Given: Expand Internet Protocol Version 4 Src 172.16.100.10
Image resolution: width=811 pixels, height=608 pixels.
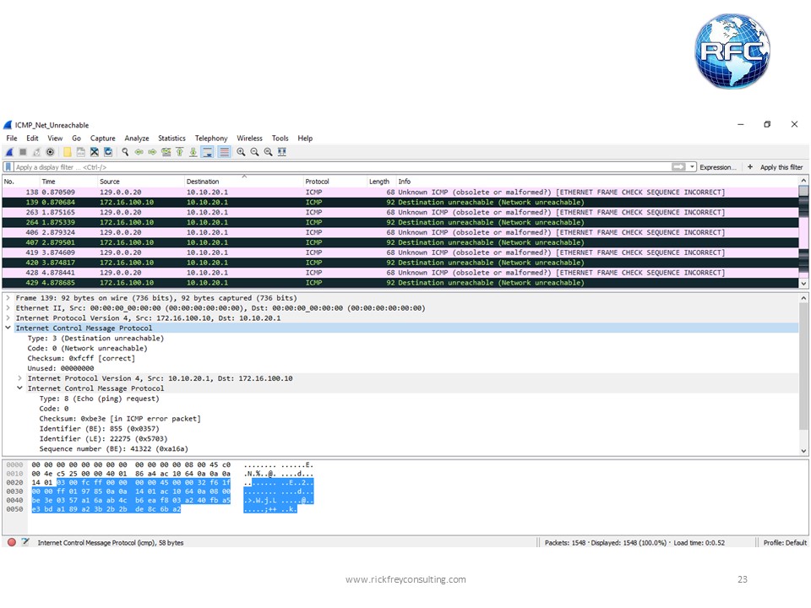Looking at the screenshot, I should (8, 318).
